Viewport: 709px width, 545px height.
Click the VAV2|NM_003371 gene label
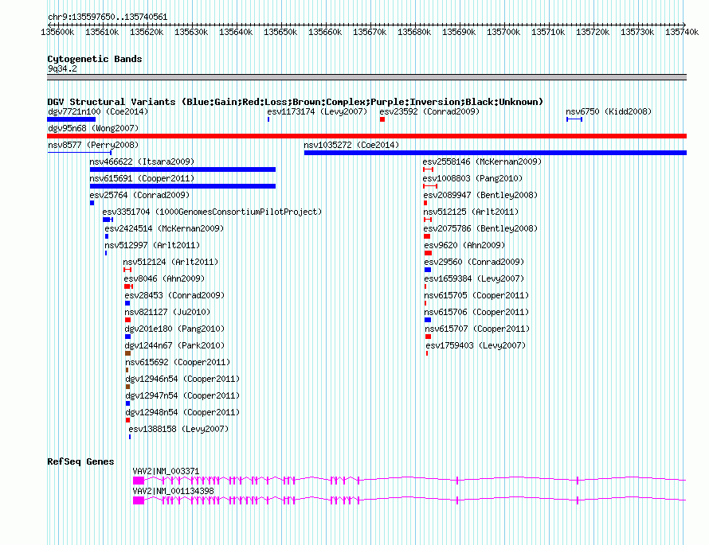coord(166,471)
